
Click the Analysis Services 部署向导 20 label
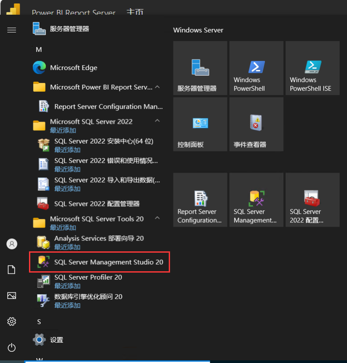[99, 238]
